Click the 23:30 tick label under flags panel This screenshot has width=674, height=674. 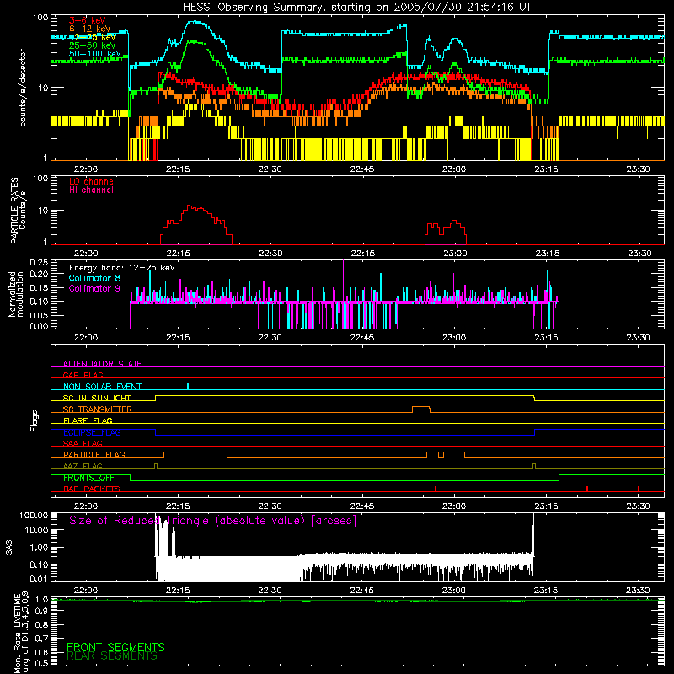tap(639, 506)
